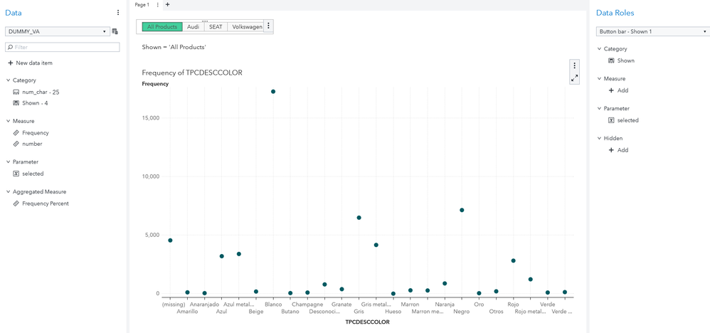The height and width of the screenshot is (333, 710).
Task: Open the Button bar - Shown 1 dropdown
Action: click(x=652, y=32)
